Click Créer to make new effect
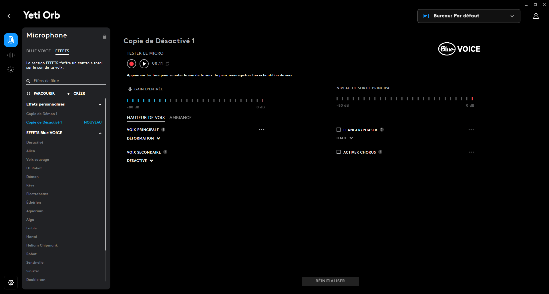 76,94
